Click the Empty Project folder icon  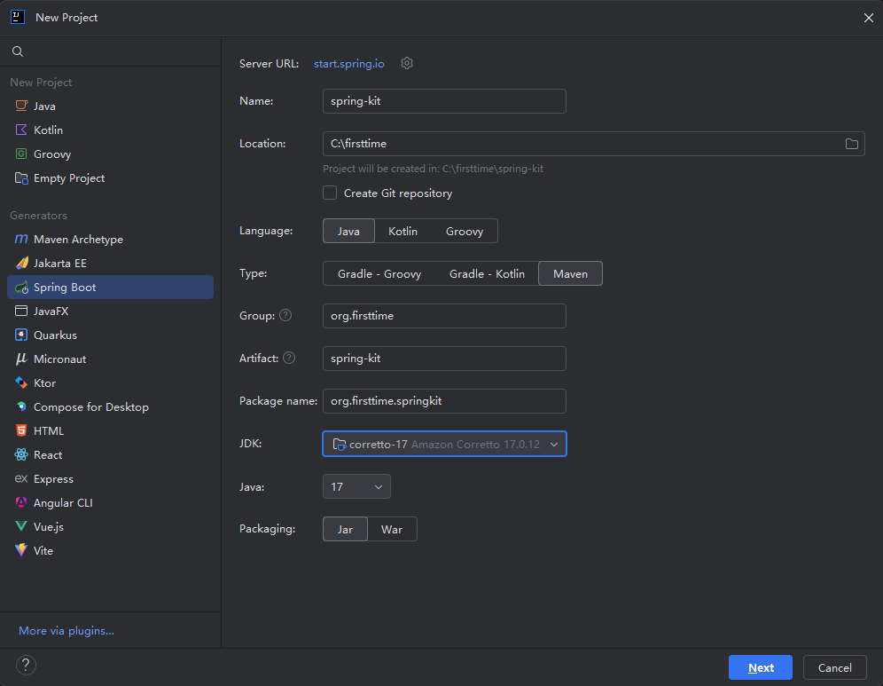point(21,178)
